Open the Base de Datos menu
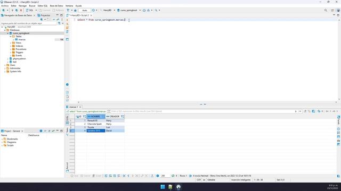This screenshot has width=341, height=191. 56,6
